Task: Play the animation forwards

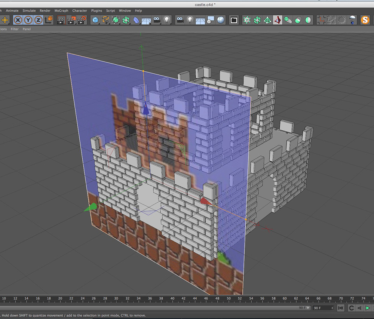Action: (368, 308)
